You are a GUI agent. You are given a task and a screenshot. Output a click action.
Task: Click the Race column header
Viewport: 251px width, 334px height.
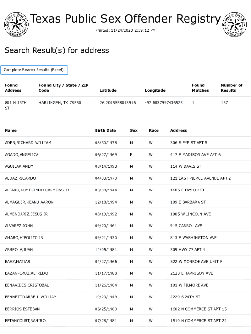coord(154,130)
